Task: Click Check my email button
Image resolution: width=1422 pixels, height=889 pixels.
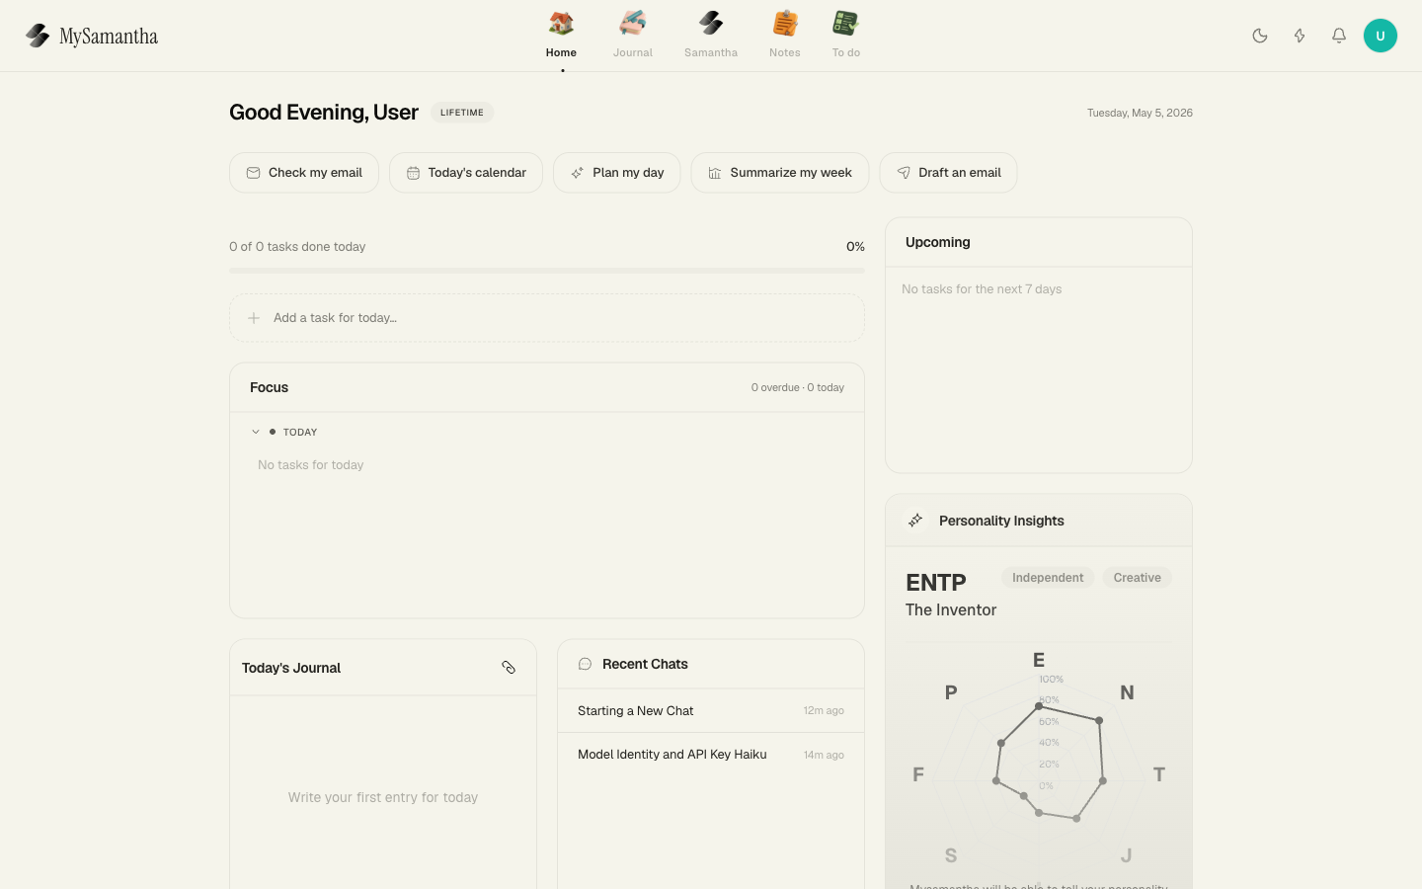Action: [x=304, y=173]
